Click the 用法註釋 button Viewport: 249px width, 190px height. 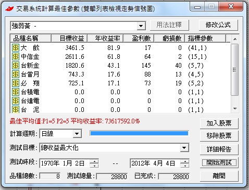[x=169, y=25]
